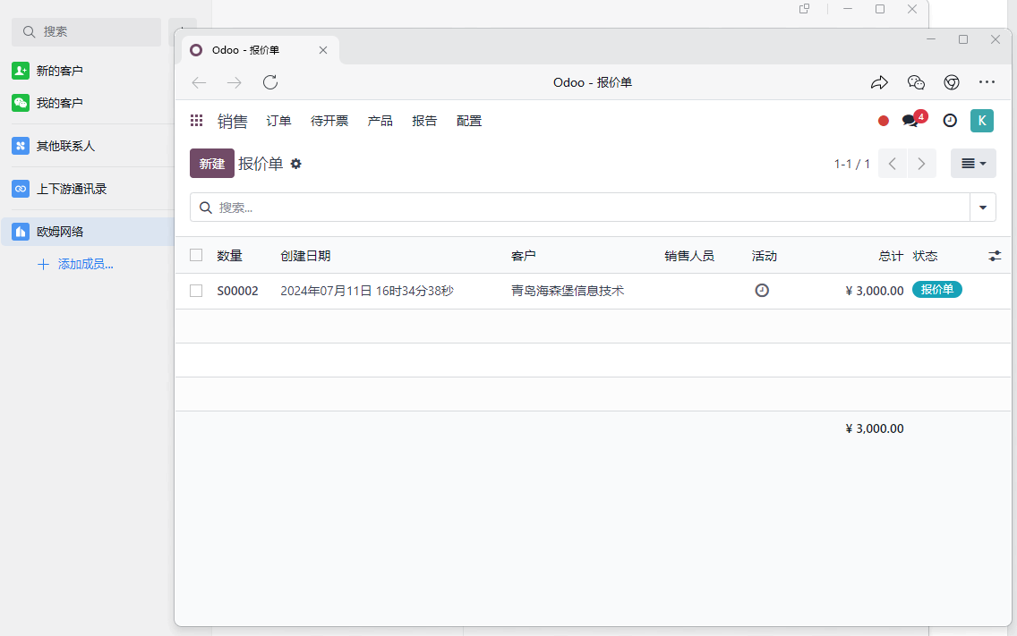Click the 报价单 breadcrumb title

click(x=261, y=164)
